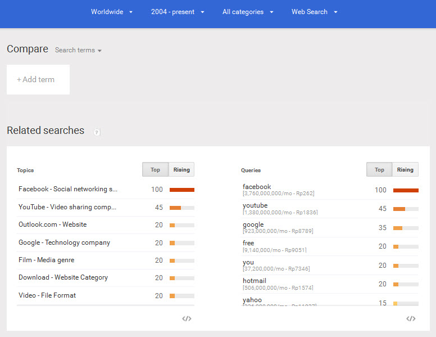Click the hotmail query

(x=255, y=281)
